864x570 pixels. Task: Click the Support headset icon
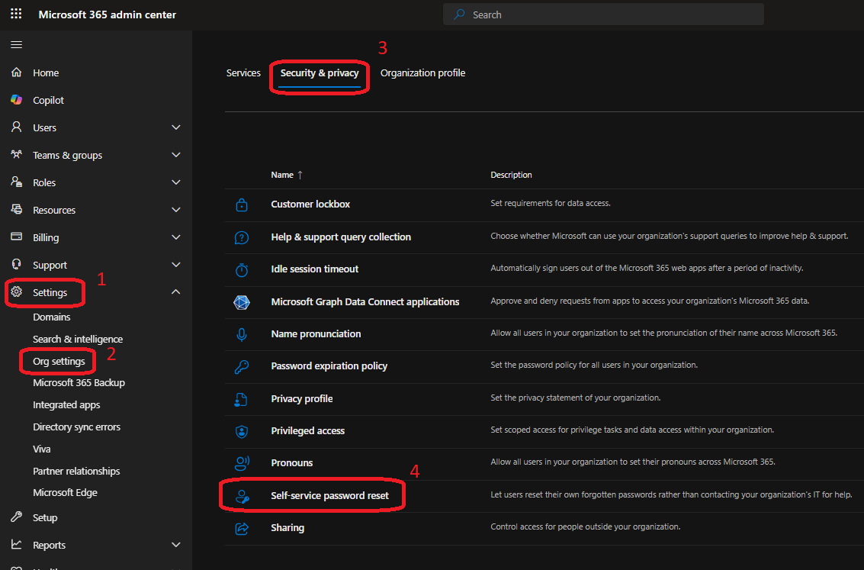(17, 265)
